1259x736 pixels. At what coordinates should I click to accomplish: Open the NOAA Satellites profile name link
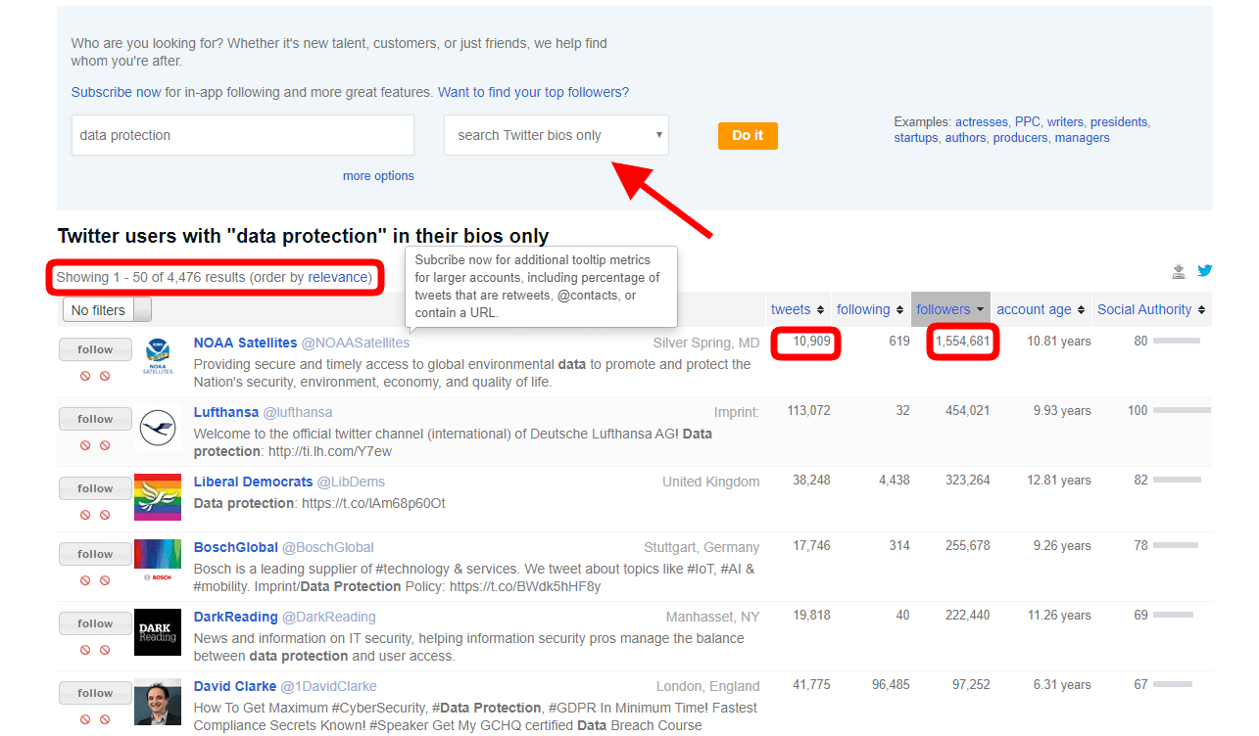point(245,343)
